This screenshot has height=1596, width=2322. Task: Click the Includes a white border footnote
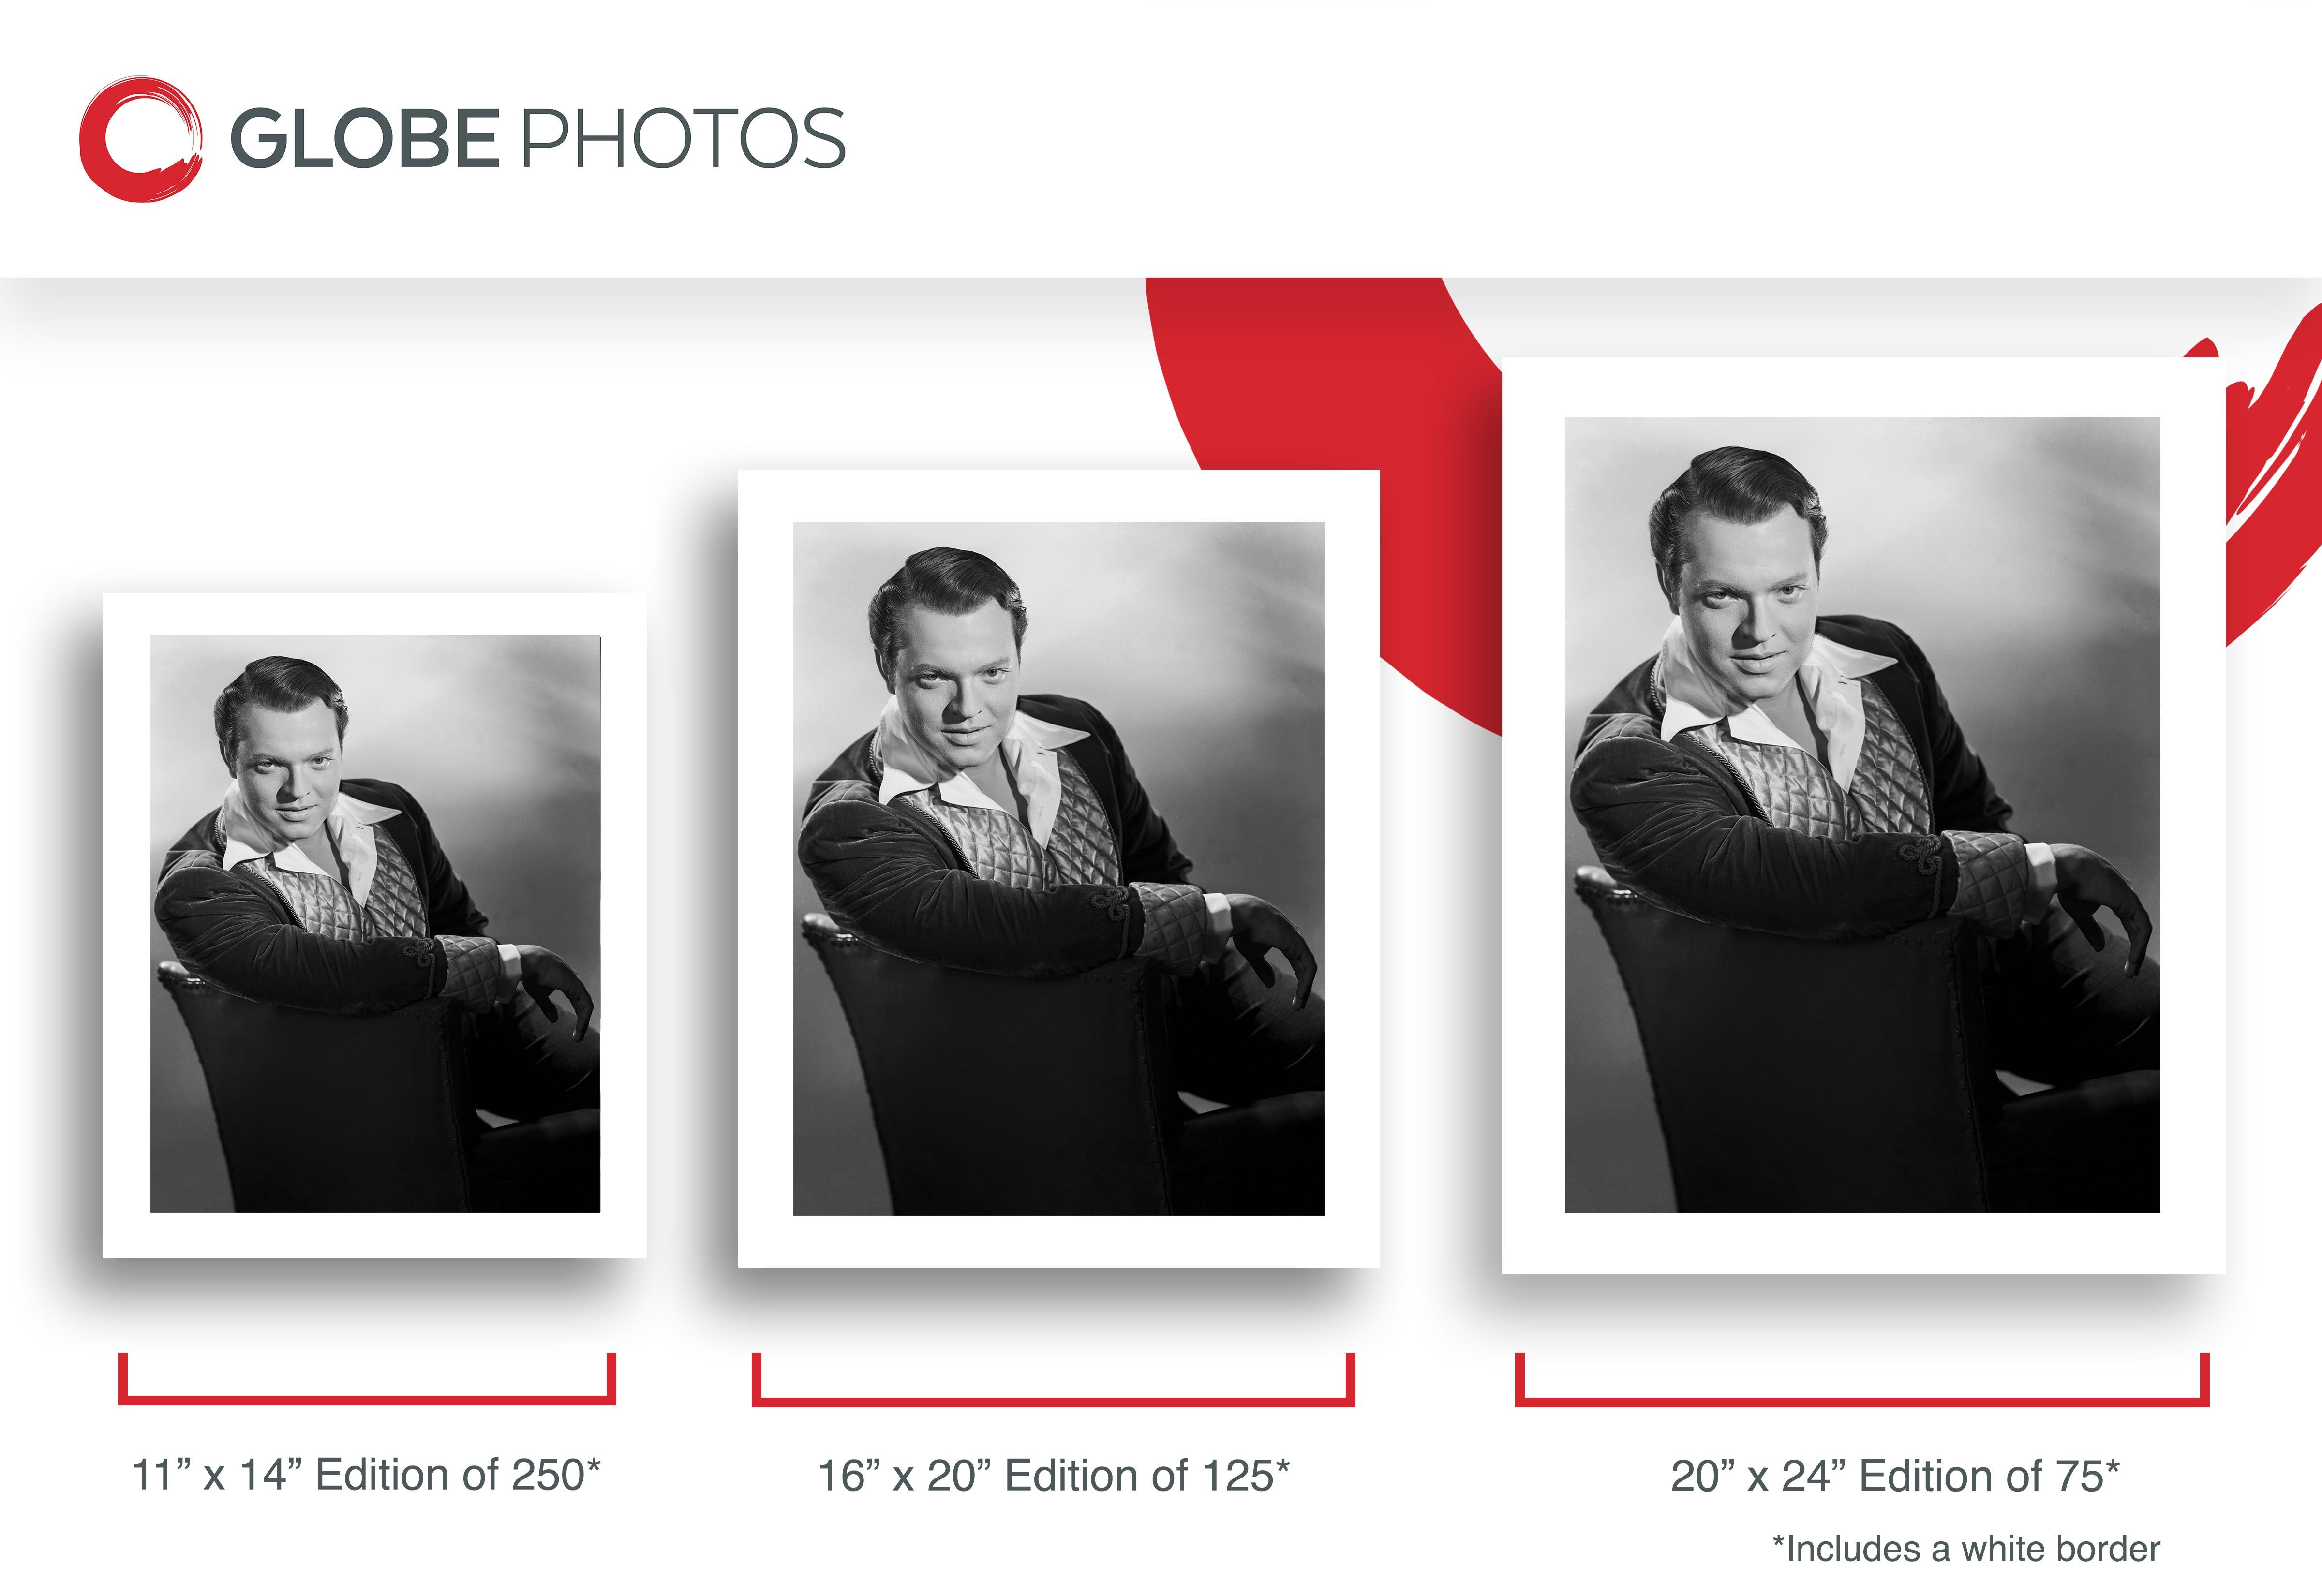click(1966, 1548)
